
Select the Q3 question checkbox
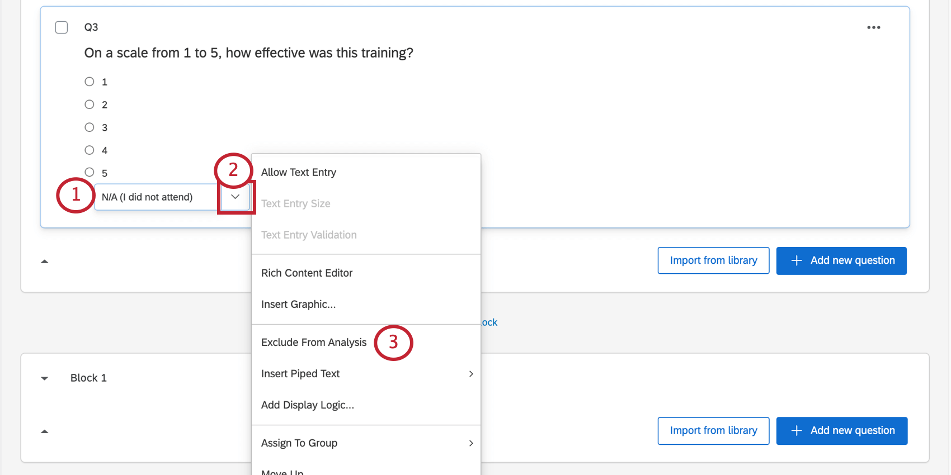pos(62,27)
